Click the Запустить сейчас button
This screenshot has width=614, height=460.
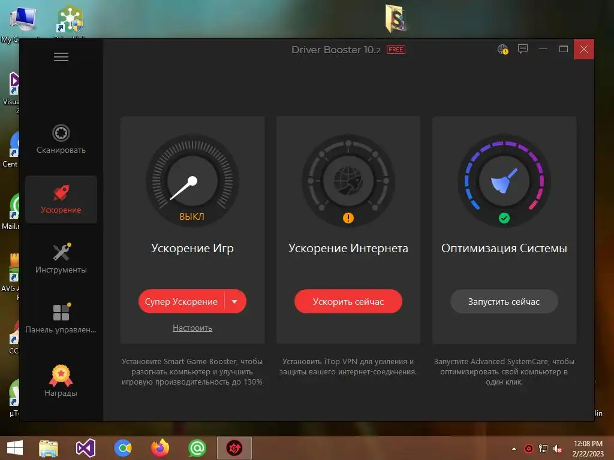tap(504, 302)
